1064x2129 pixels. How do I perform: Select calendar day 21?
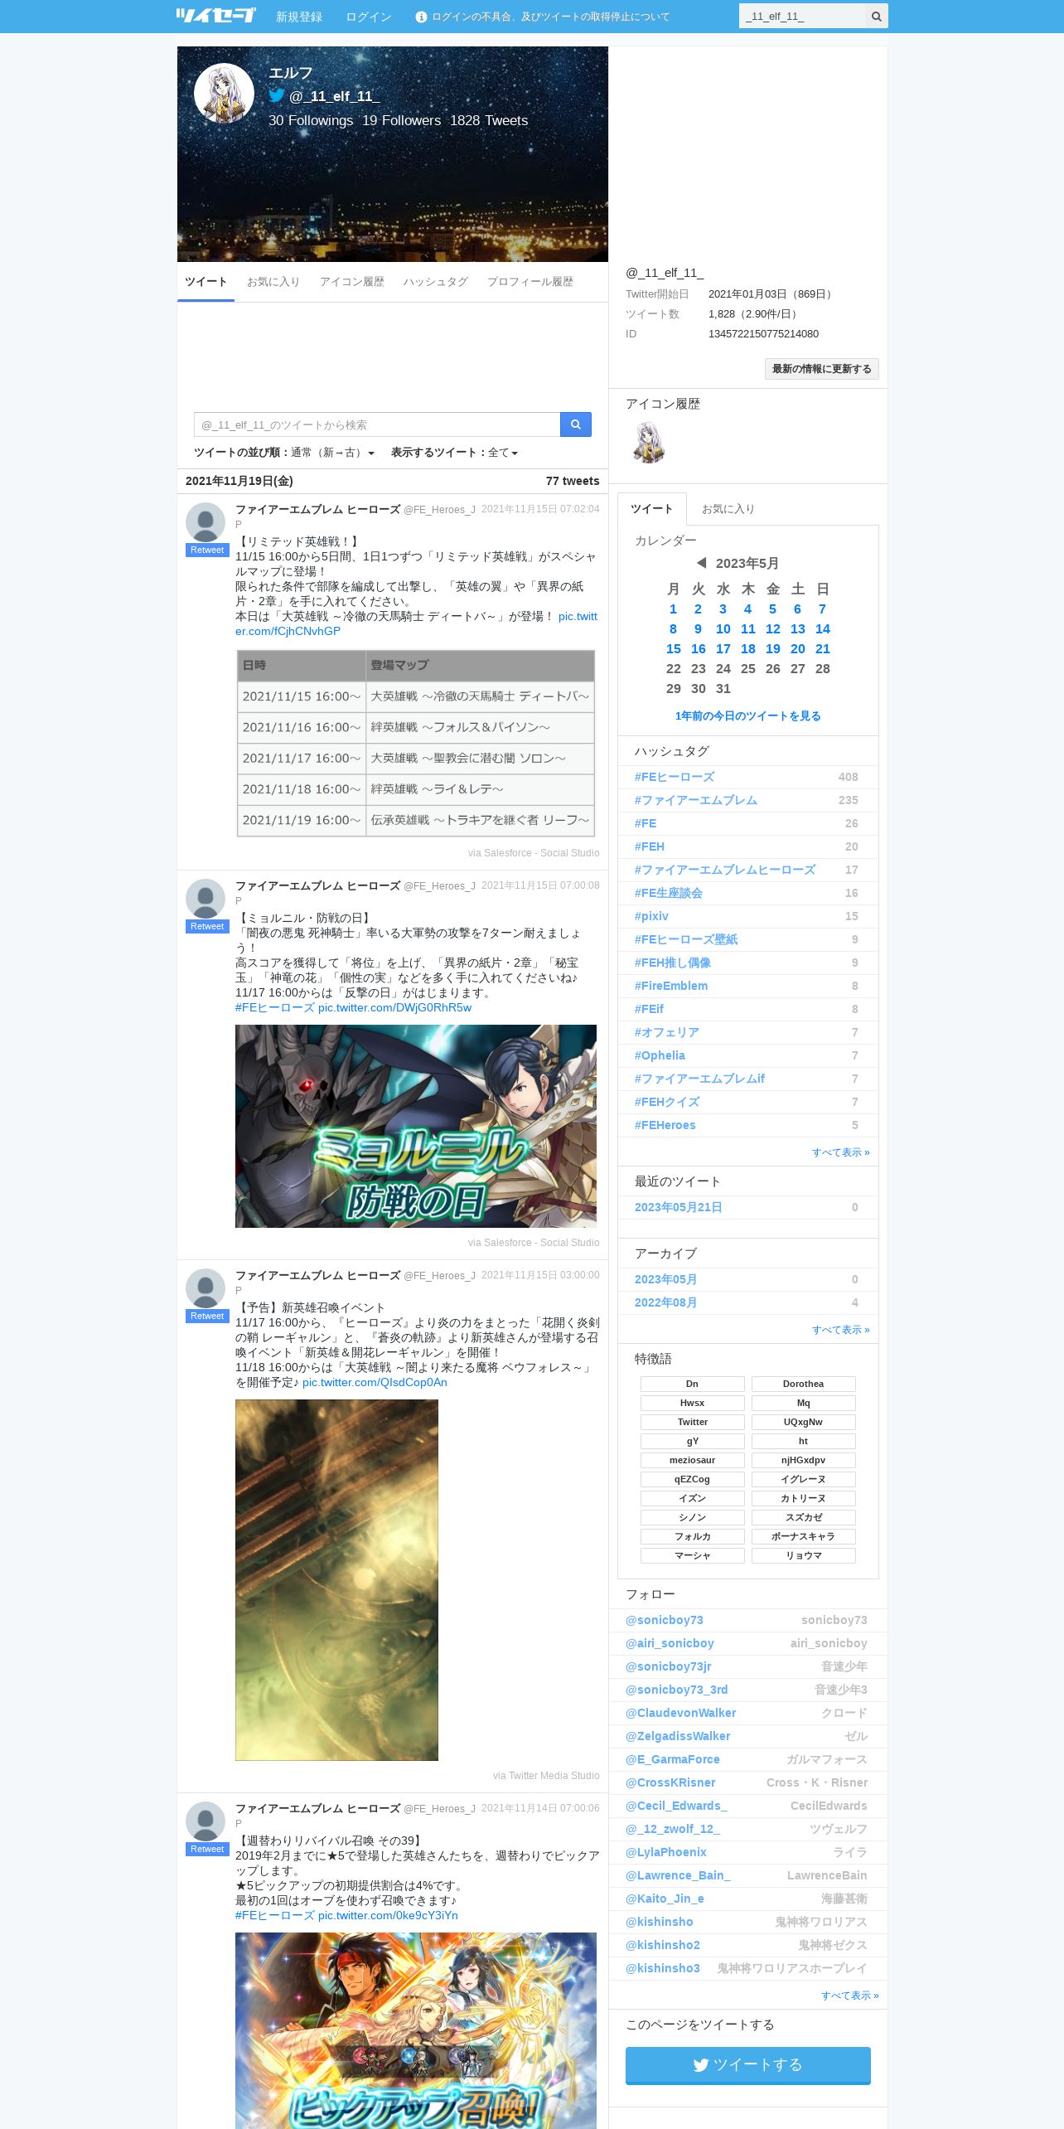click(822, 649)
